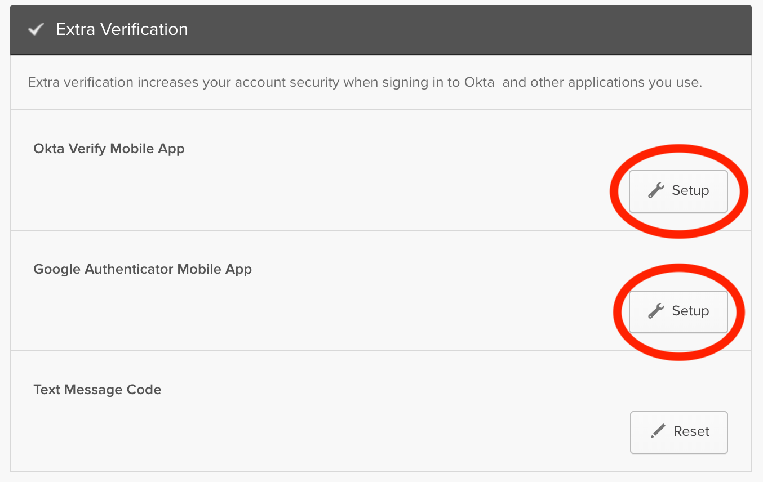
Task: Reset the Text Message Code verification
Action: click(x=678, y=432)
